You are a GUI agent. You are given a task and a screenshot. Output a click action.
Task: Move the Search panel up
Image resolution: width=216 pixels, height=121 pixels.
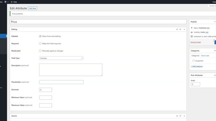click(177, 116)
